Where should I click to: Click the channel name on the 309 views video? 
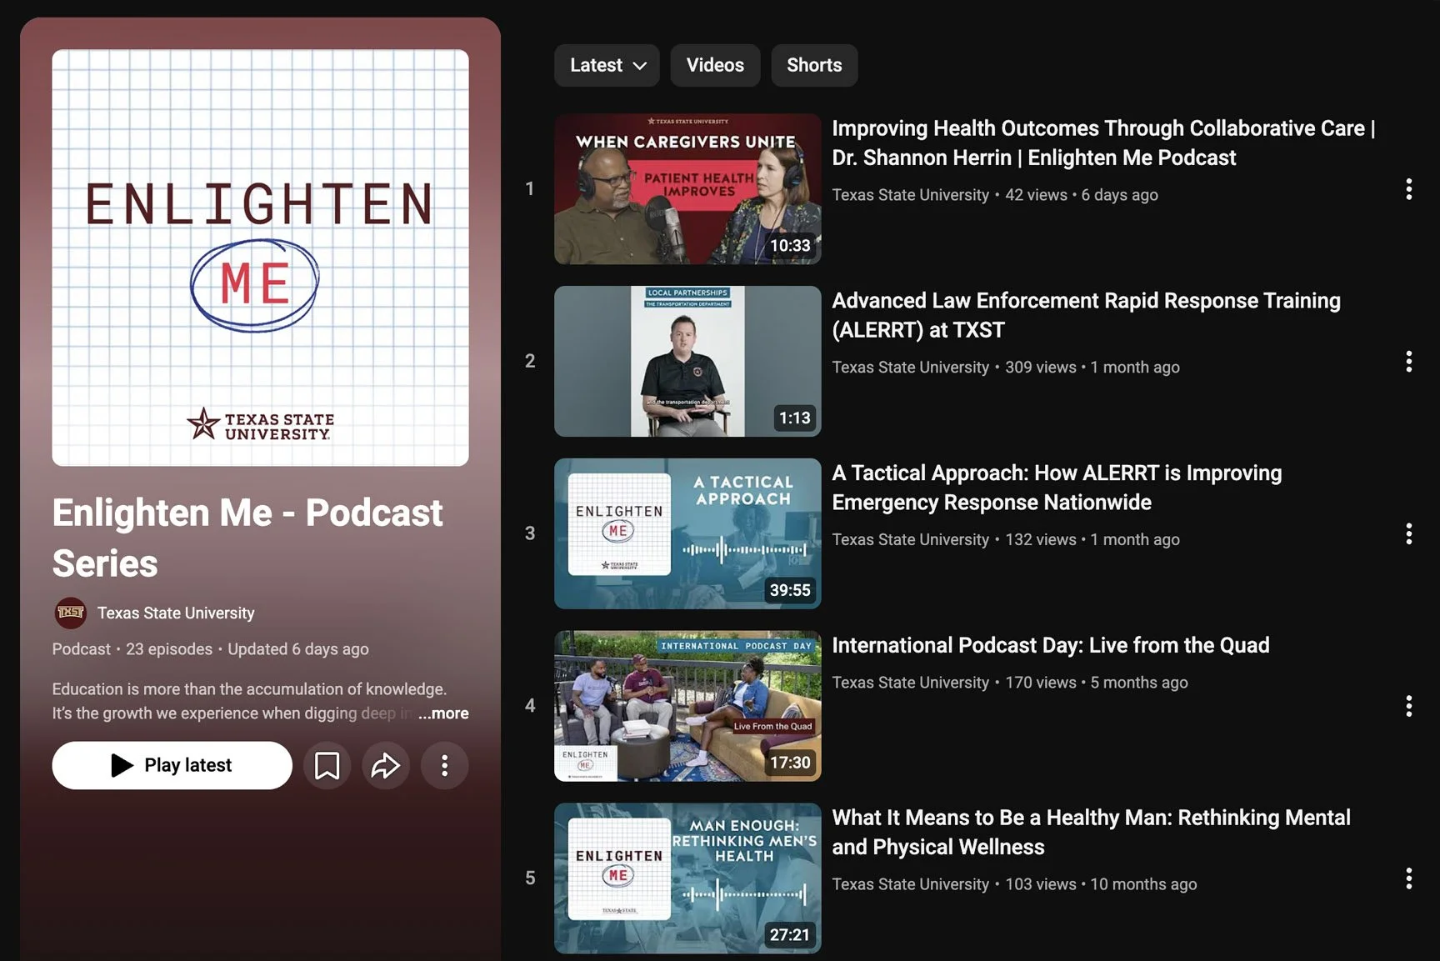click(x=910, y=368)
